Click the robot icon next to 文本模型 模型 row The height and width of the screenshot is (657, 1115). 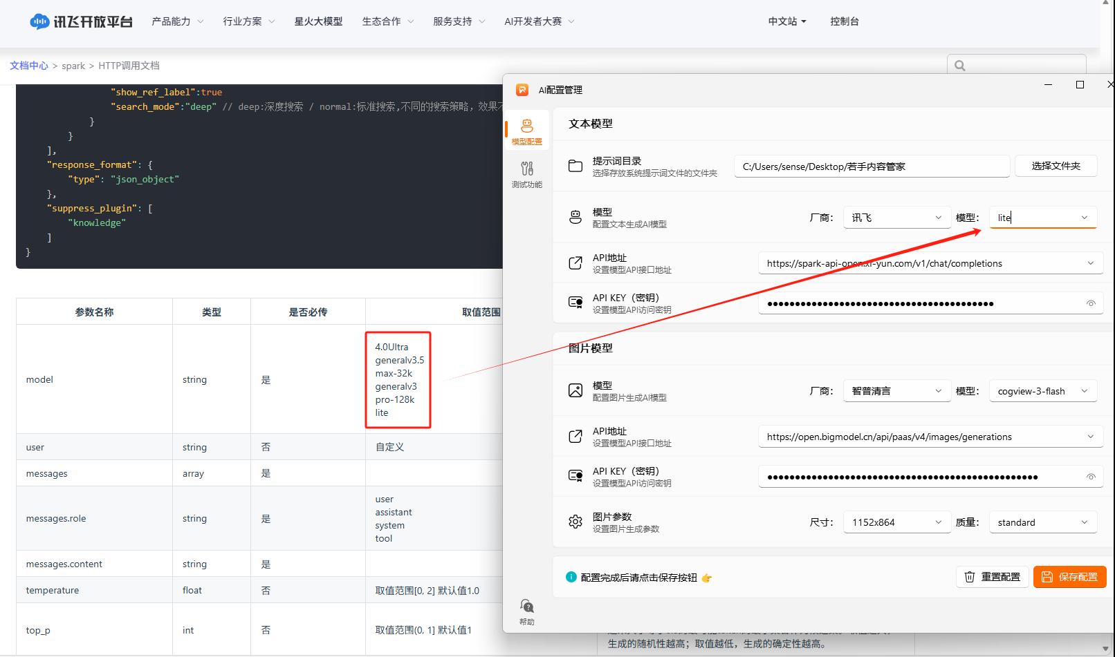pyautogui.click(x=575, y=216)
